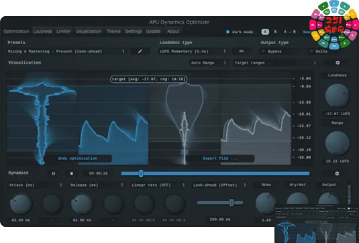Viewport: 359px width, 243px height.
Task: Enable Delta output type
Action: click(x=319, y=52)
